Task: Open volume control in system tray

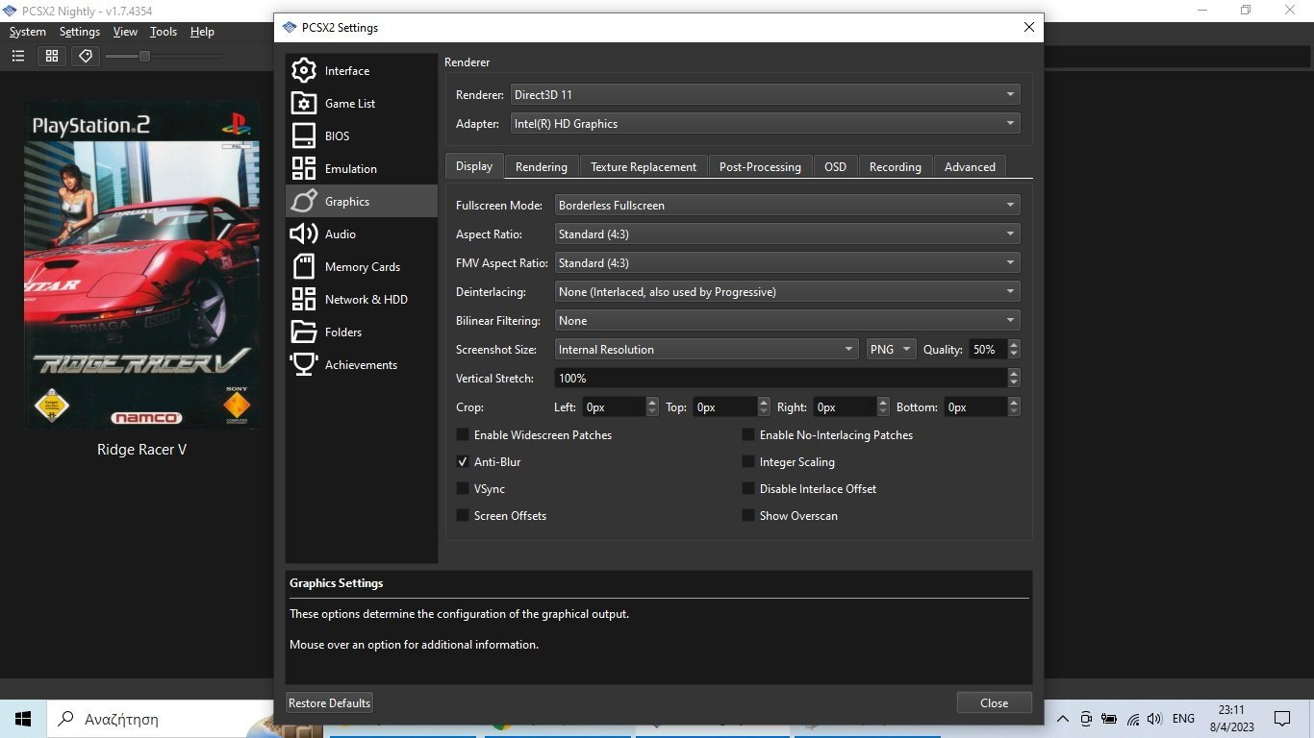Action: point(1155,719)
